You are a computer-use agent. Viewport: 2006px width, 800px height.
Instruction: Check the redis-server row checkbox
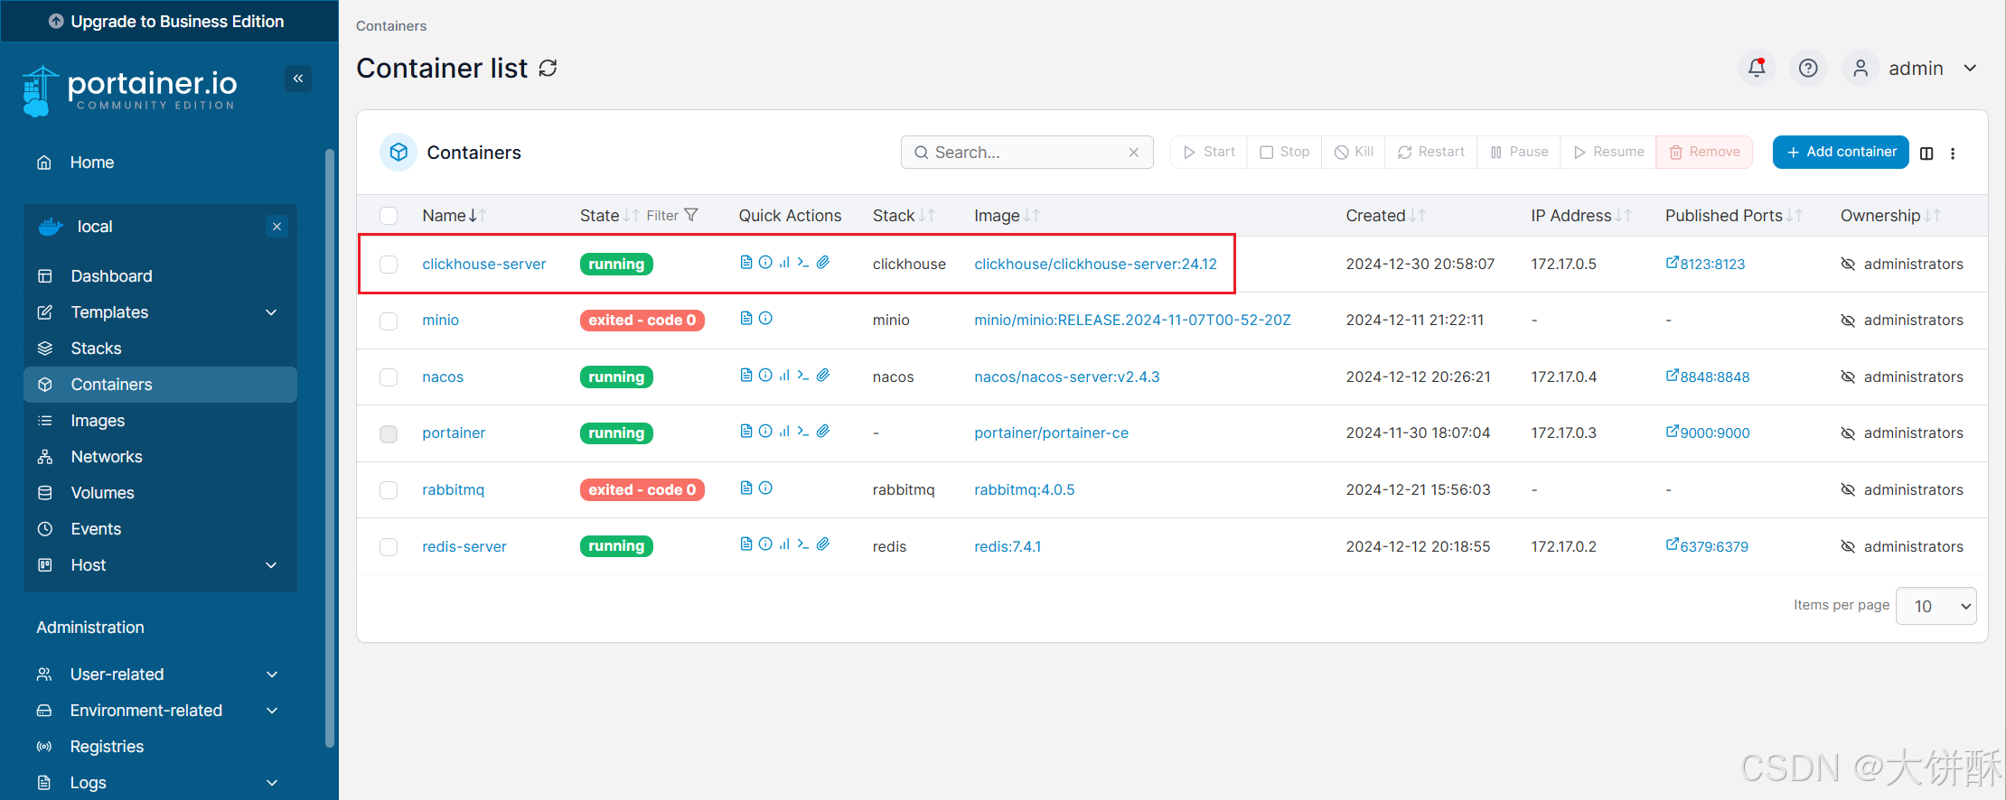click(389, 547)
